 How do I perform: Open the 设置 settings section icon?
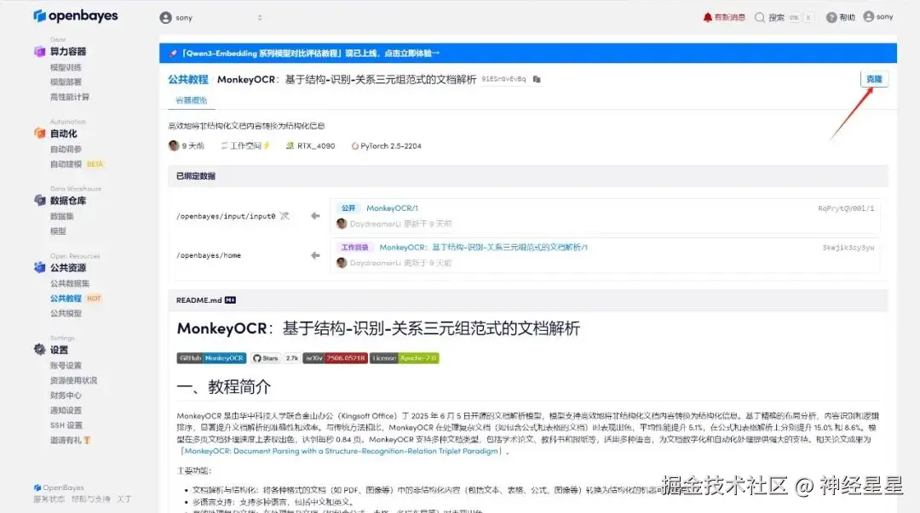(39, 349)
